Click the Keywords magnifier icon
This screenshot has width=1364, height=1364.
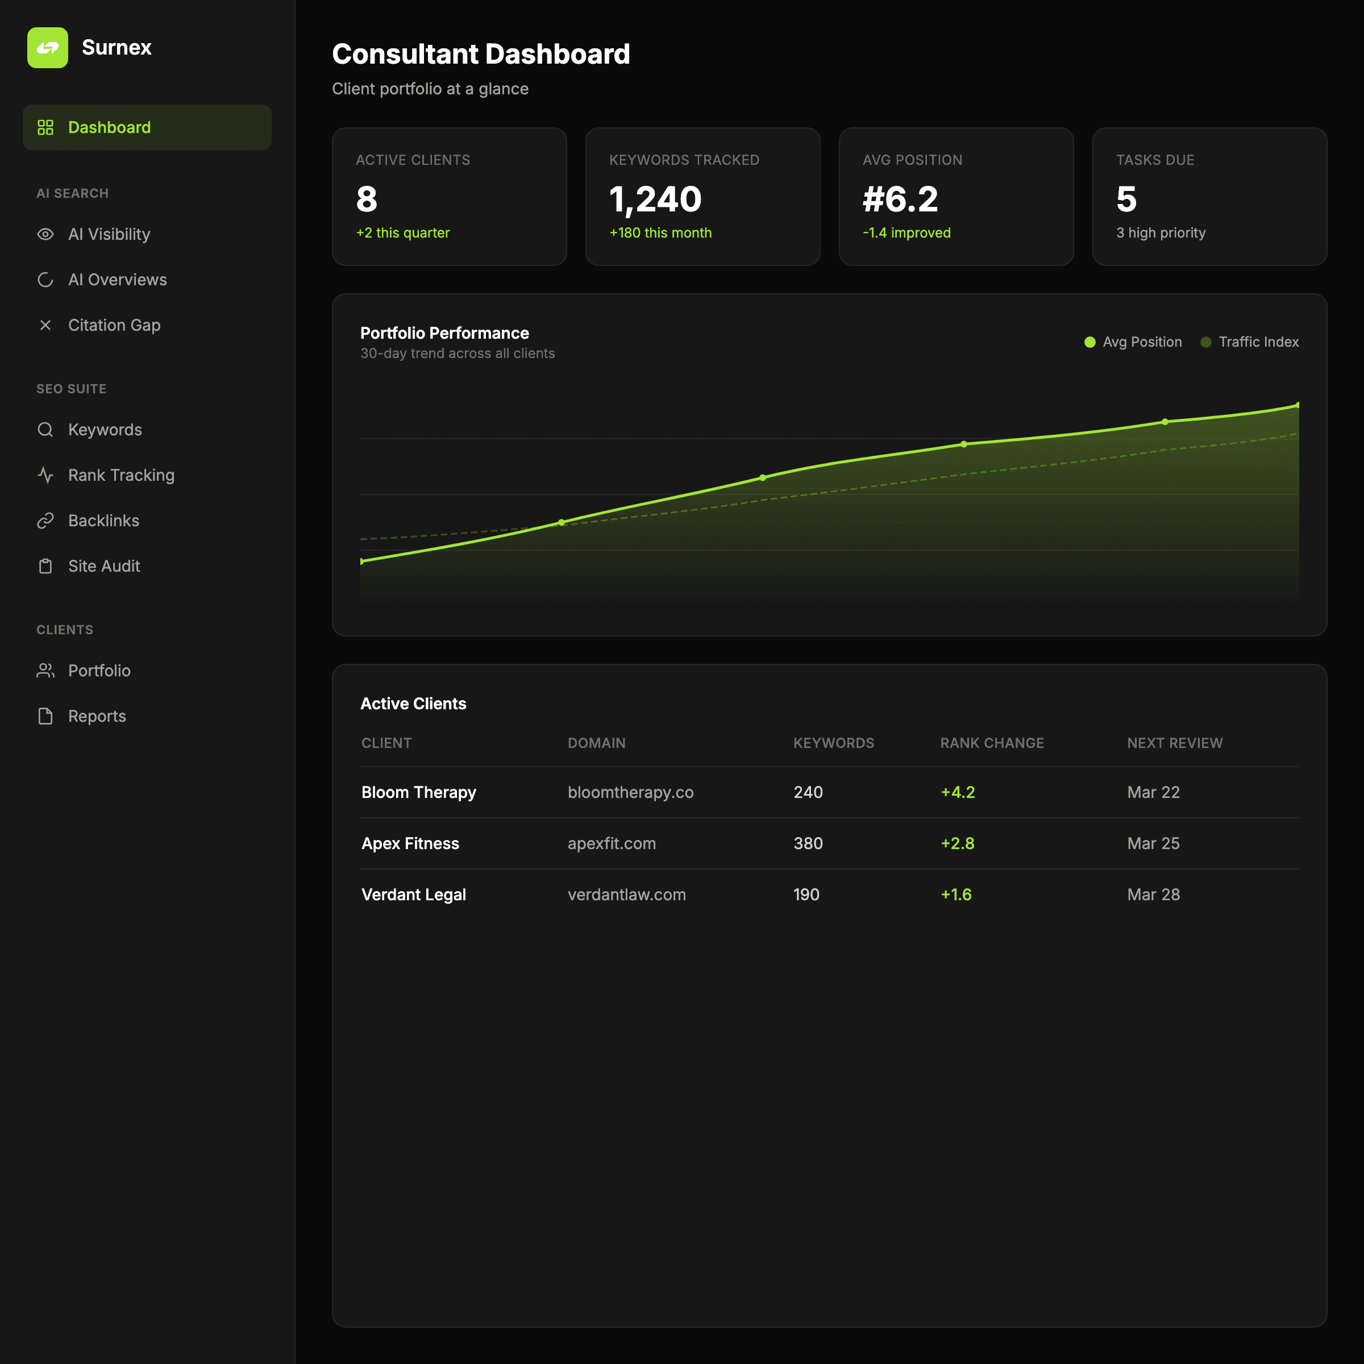pyautogui.click(x=45, y=429)
